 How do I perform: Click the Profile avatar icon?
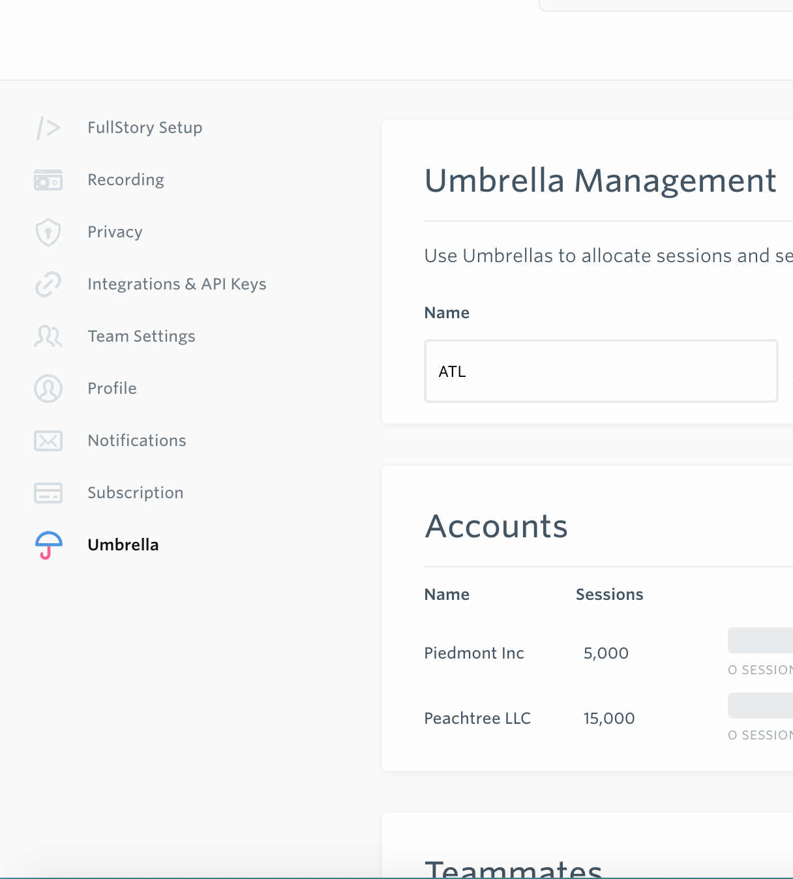click(48, 389)
